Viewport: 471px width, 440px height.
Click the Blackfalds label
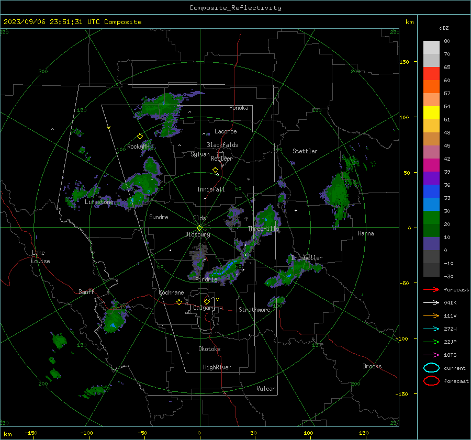[x=222, y=145]
